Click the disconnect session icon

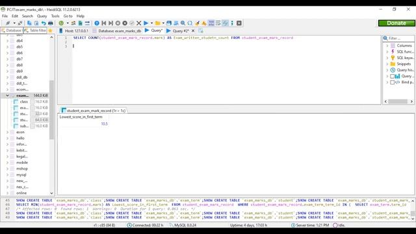(20, 23)
